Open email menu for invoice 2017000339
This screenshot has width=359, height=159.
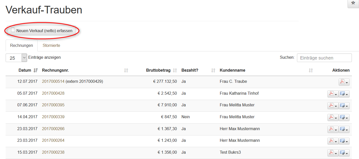(344, 117)
